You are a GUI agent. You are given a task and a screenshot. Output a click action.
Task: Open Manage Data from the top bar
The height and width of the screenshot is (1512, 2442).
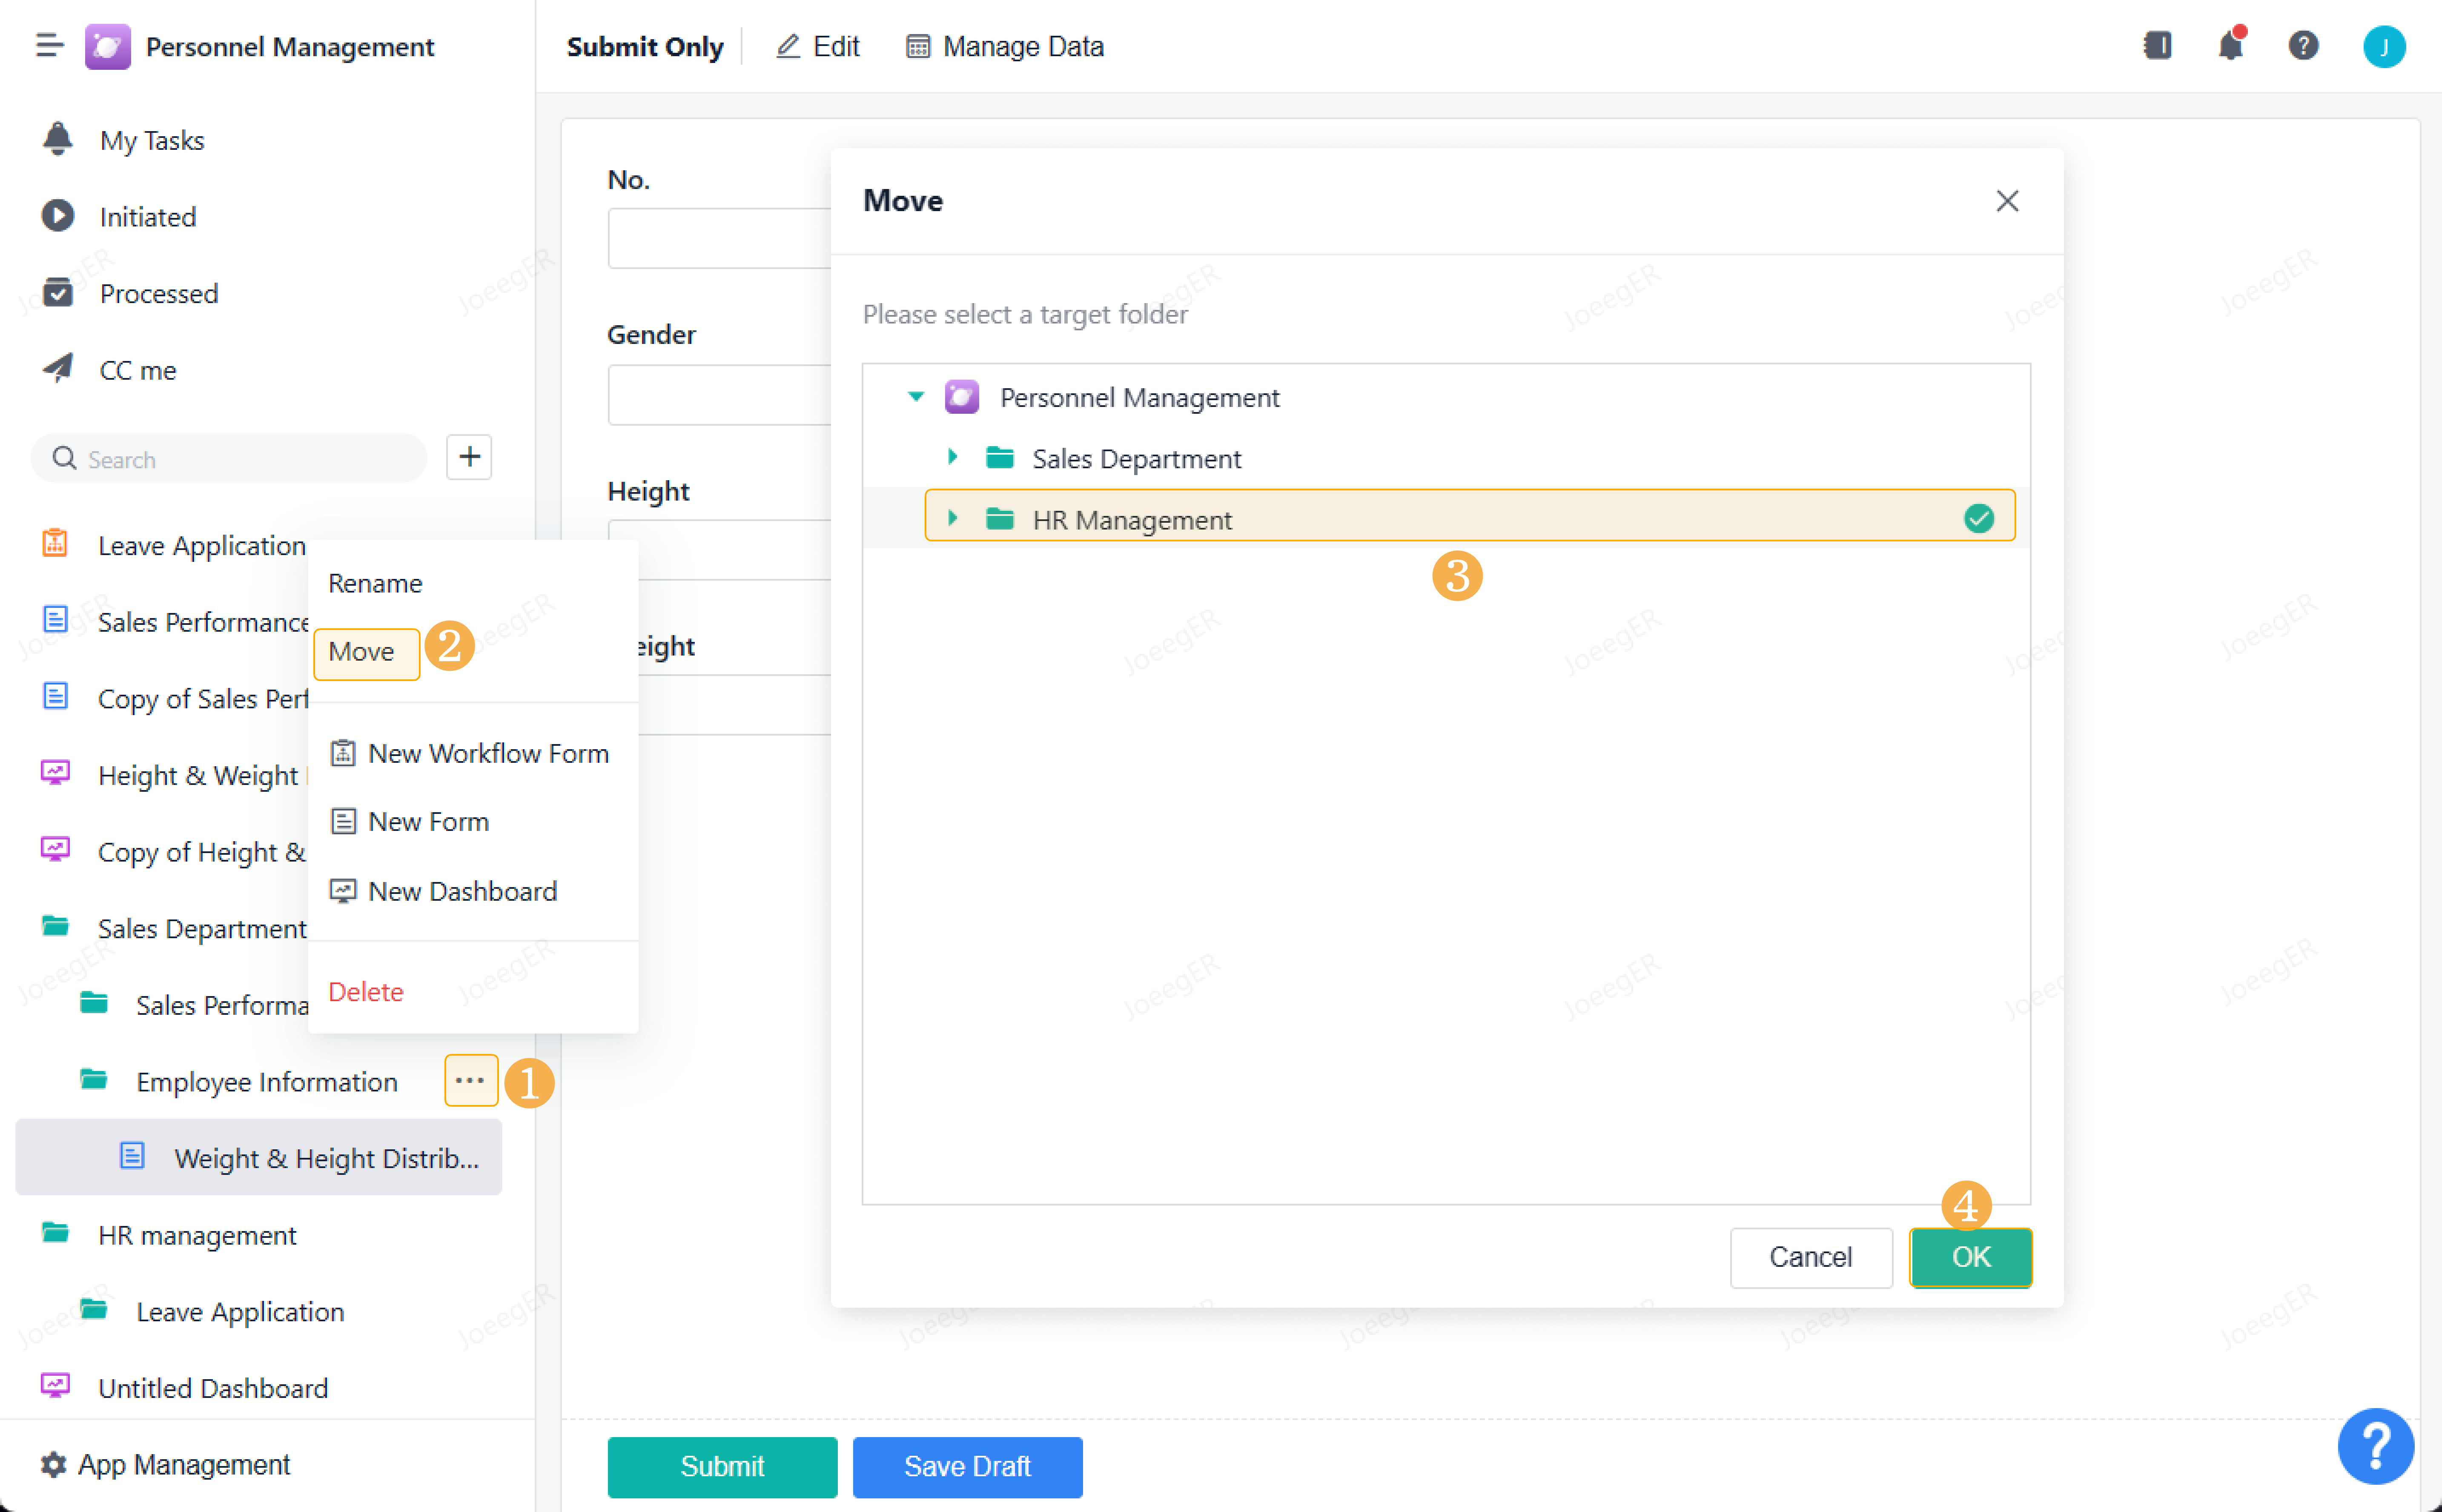click(x=1003, y=46)
